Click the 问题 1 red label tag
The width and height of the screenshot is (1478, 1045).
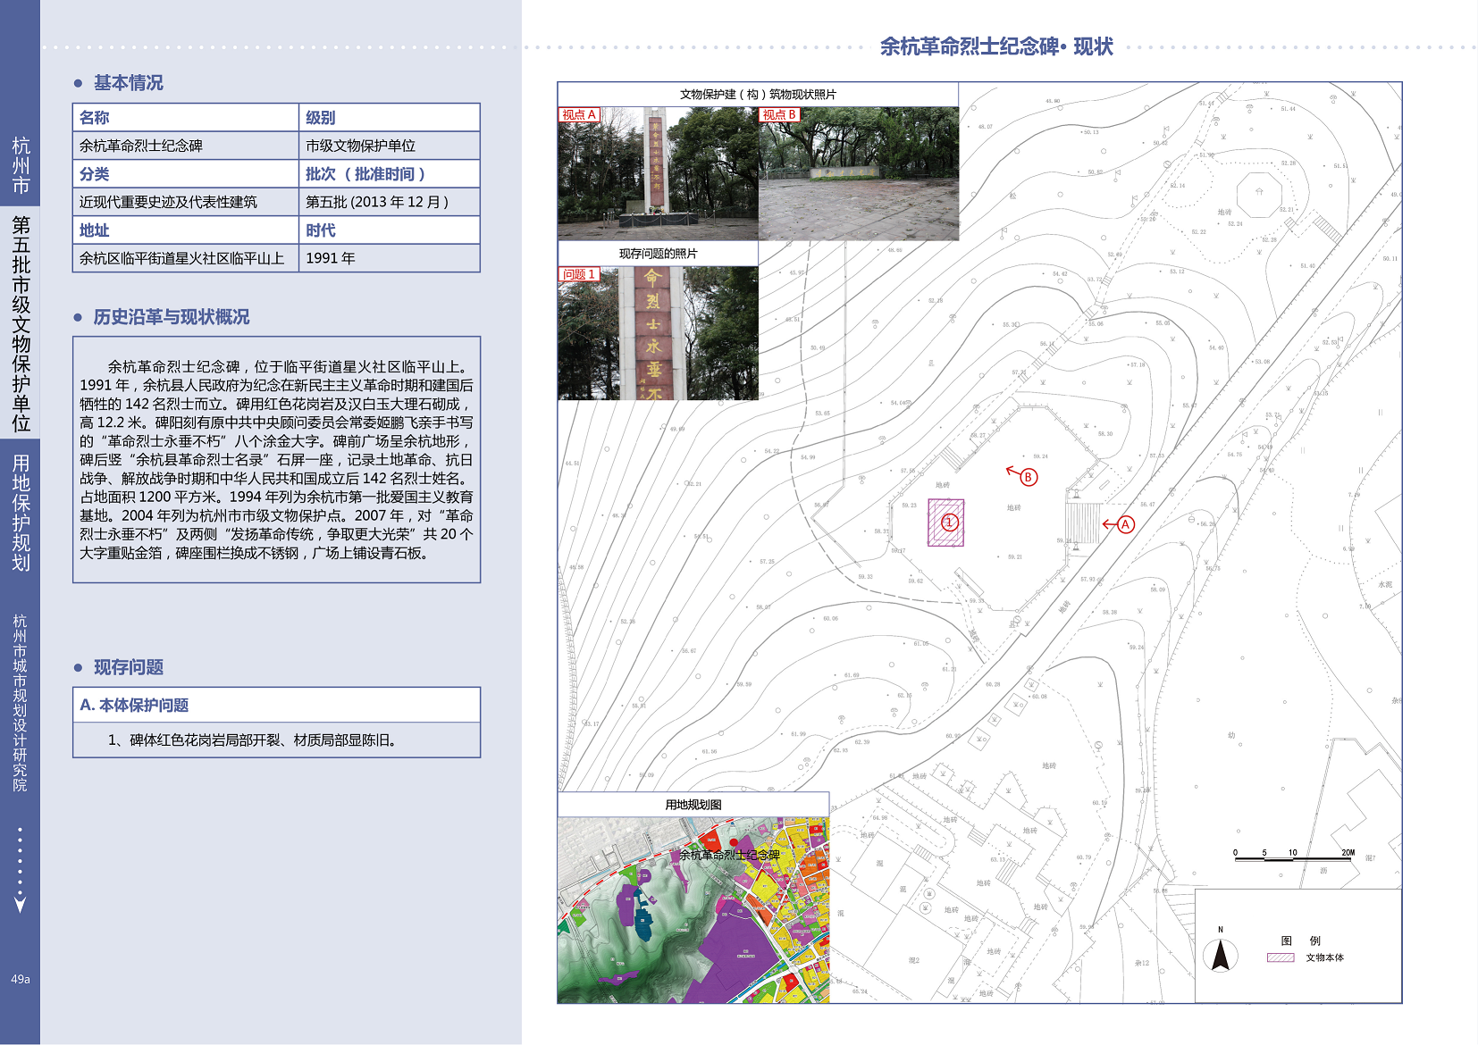578,274
